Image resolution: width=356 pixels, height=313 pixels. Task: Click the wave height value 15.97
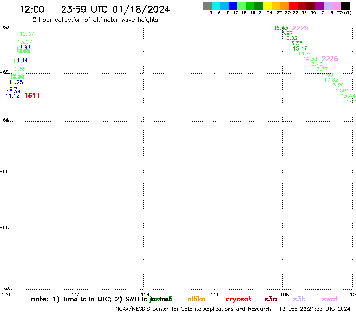(286, 33)
